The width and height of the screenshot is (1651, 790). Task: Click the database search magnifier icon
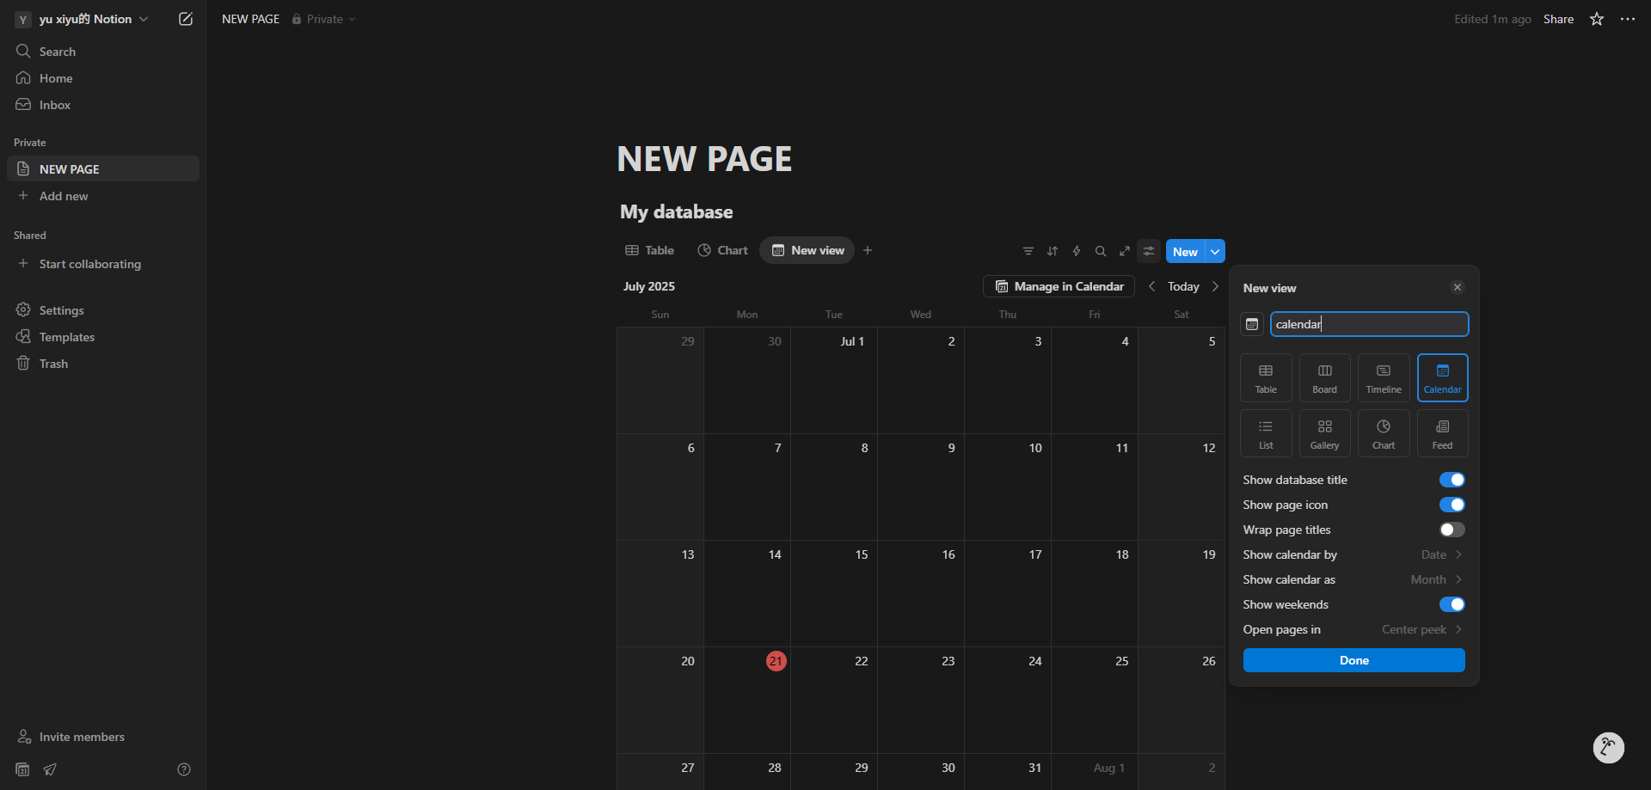point(1101,251)
